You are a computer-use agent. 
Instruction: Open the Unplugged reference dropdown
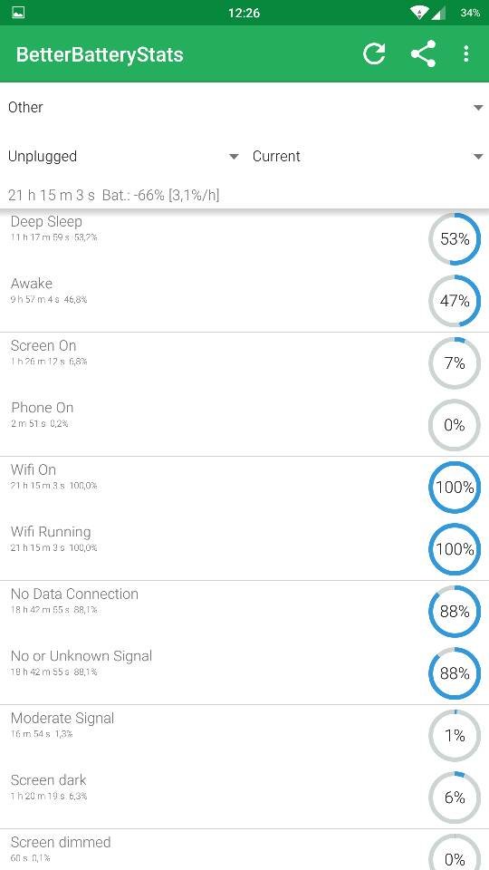tap(122, 157)
